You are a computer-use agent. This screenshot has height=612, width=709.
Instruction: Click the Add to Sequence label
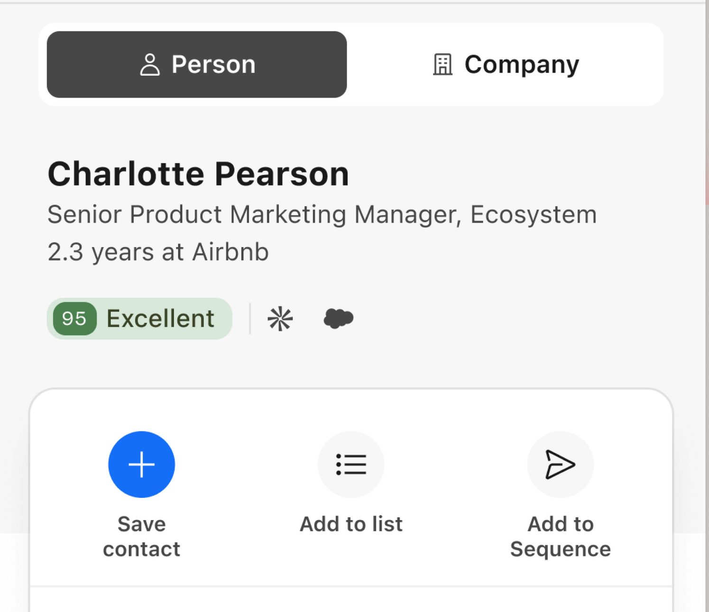[560, 537]
